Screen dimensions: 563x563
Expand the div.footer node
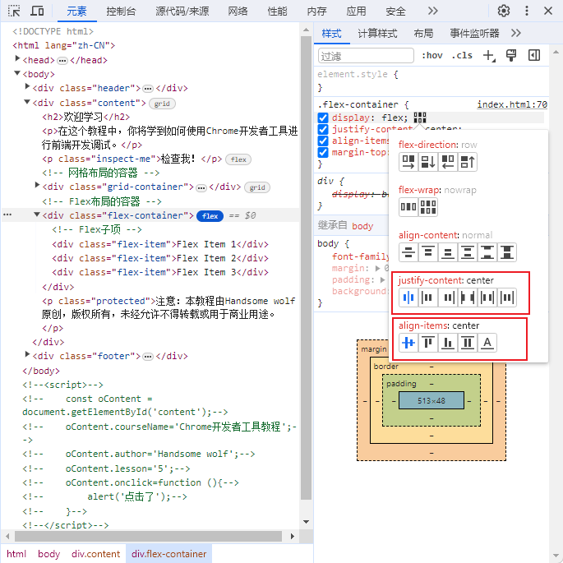click(x=27, y=354)
